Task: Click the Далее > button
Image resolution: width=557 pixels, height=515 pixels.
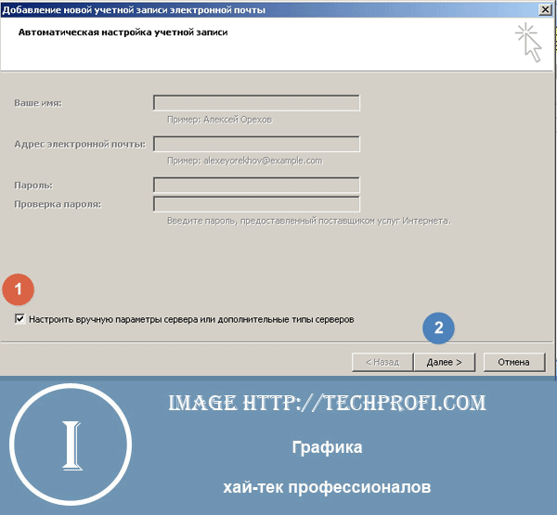Action: (x=445, y=362)
